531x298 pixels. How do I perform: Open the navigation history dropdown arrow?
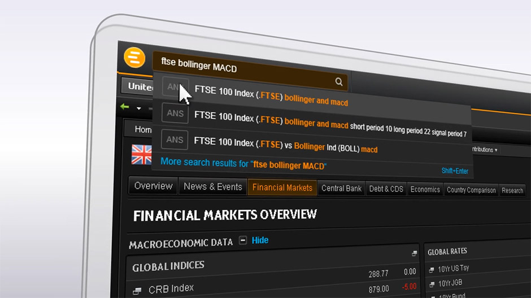139,108
